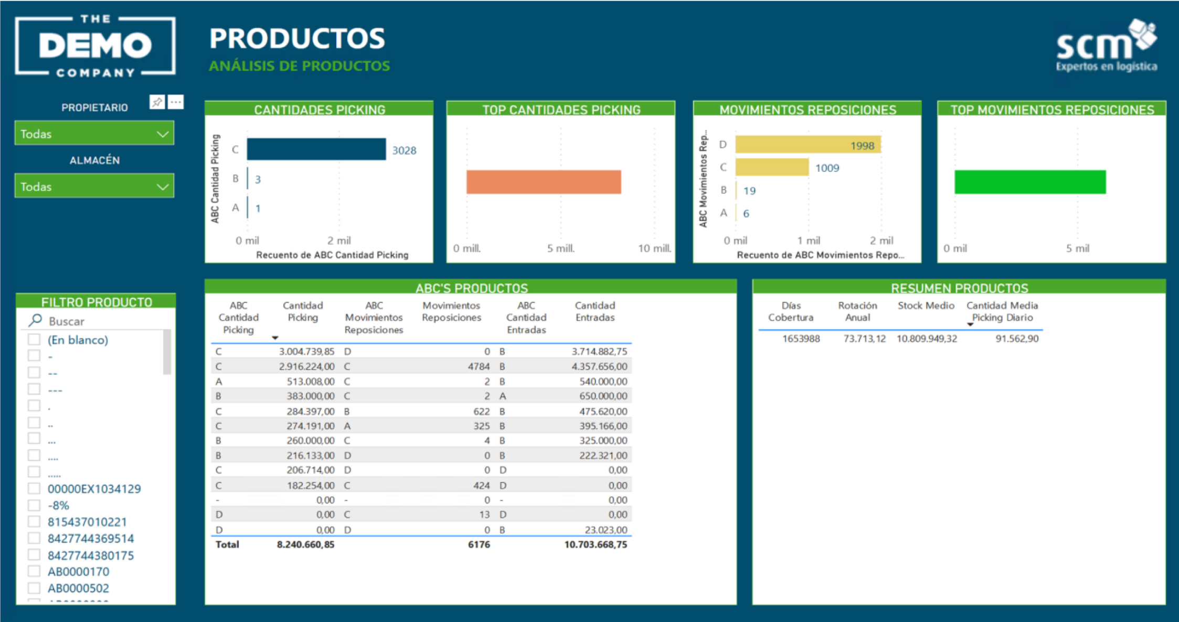Click the pin icon above Propietario slicer

click(x=157, y=102)
